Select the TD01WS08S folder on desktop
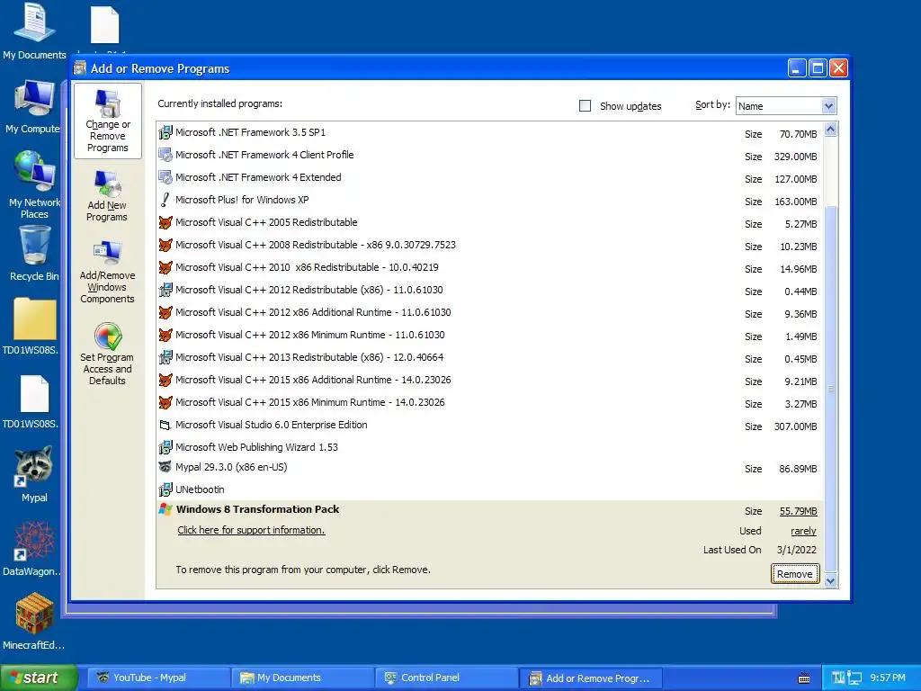This screenshot has width=921, height=691. coord(33,327)
